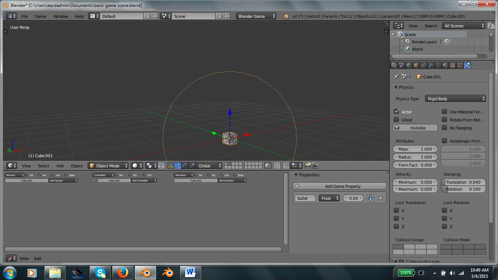
Task: Open the Add Sensor dropdown
Action: [63, 180]
